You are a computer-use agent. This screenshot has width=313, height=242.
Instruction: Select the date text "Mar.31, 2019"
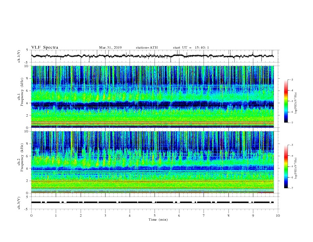[x=110, y=47]
